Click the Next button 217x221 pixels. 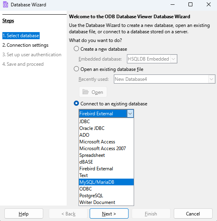click(109, 213)
